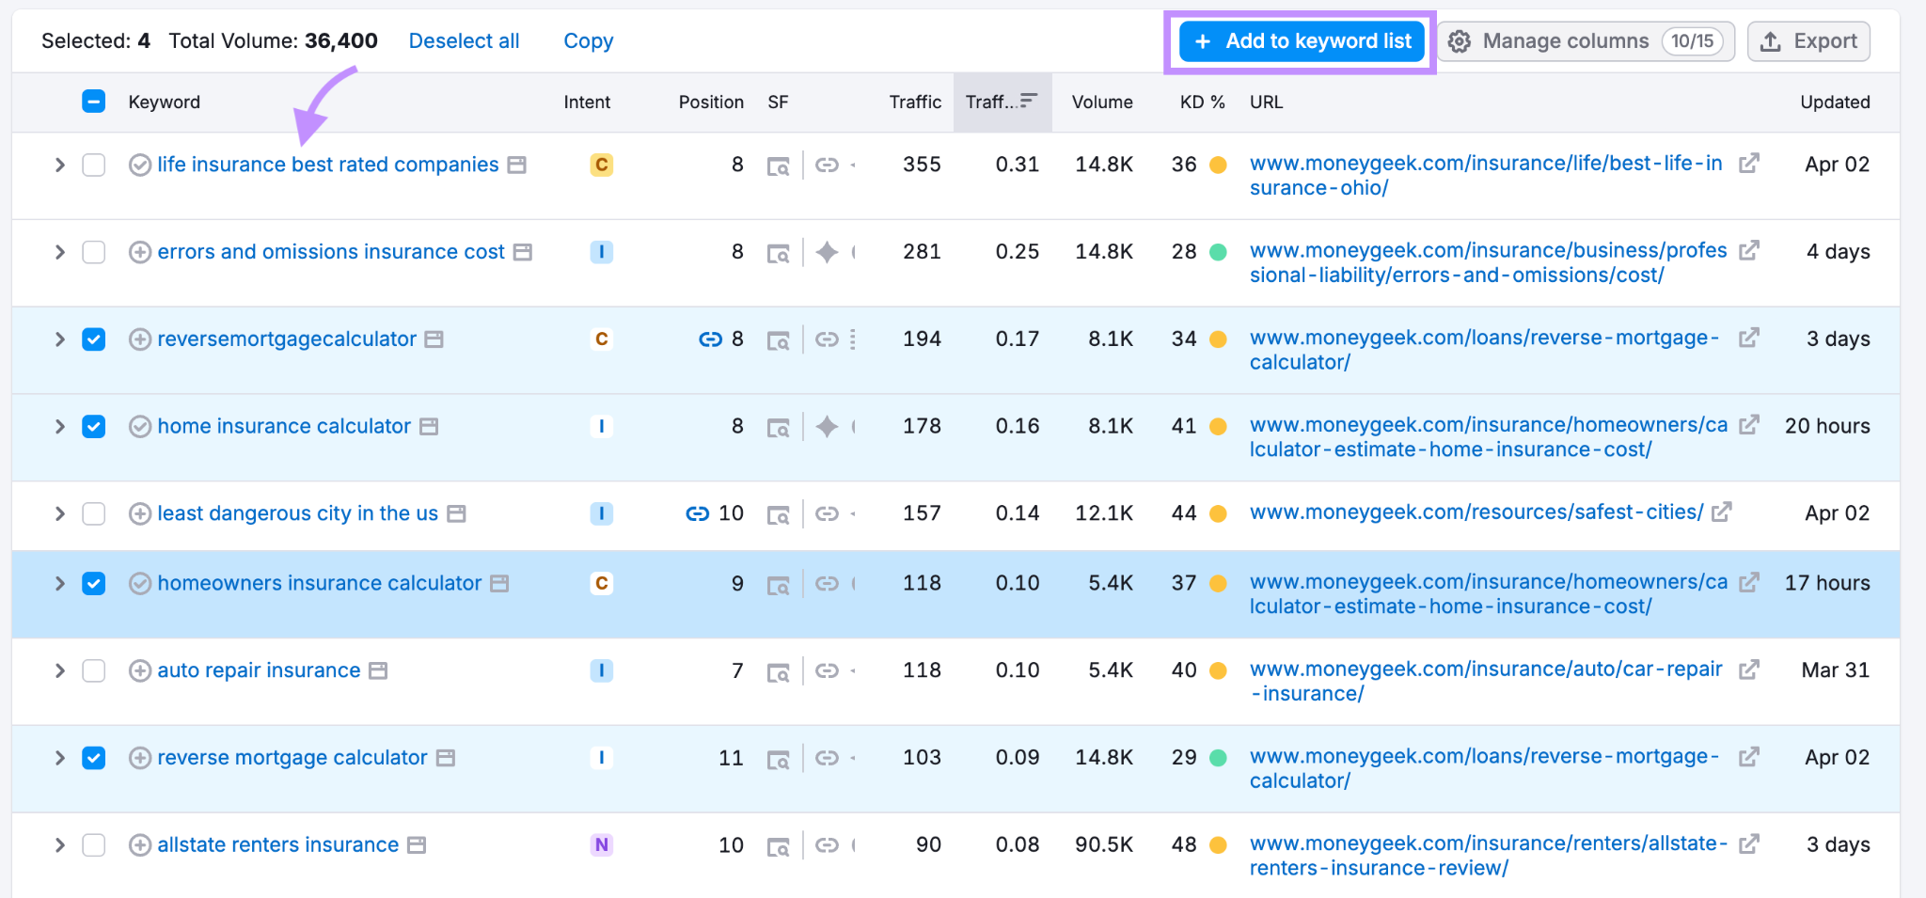Open Manage columns settings
This screenshot has width=1926, height=898.
(x=1588, y=41)
